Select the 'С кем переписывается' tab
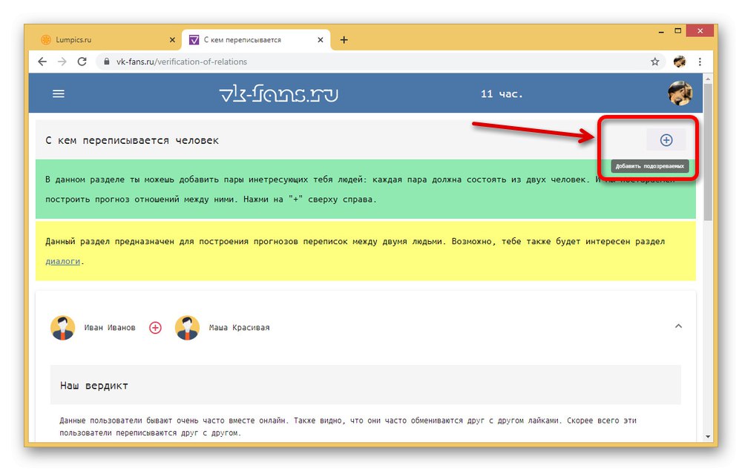 (x=256, y=40)
